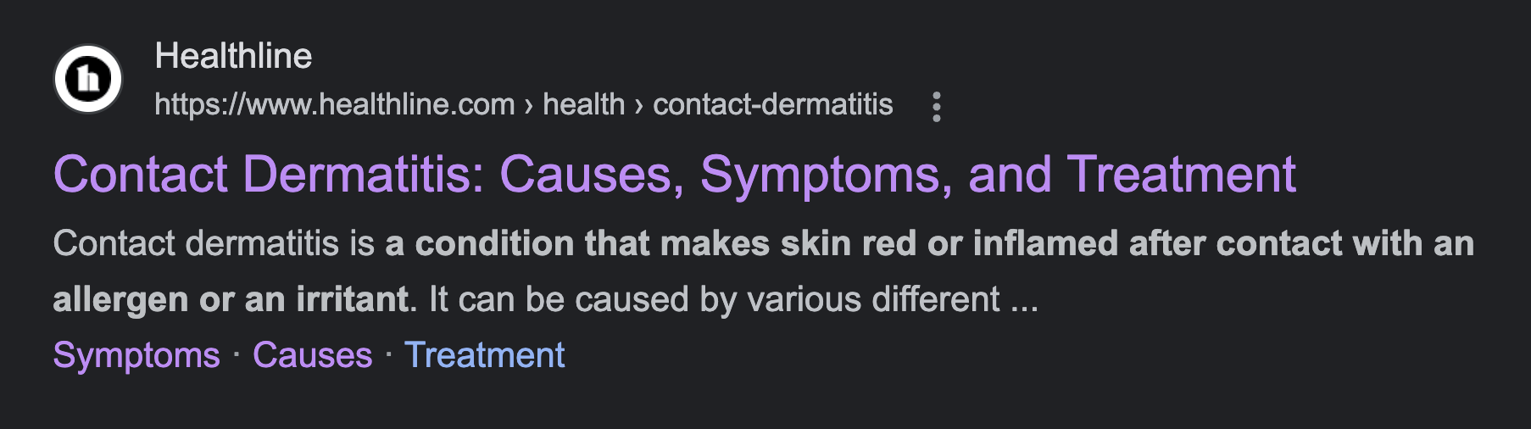Screen dimensions: 1531x429
Task: Click the "contact-dermatitis" breadcrumb segment
Action: pos(772,104)
